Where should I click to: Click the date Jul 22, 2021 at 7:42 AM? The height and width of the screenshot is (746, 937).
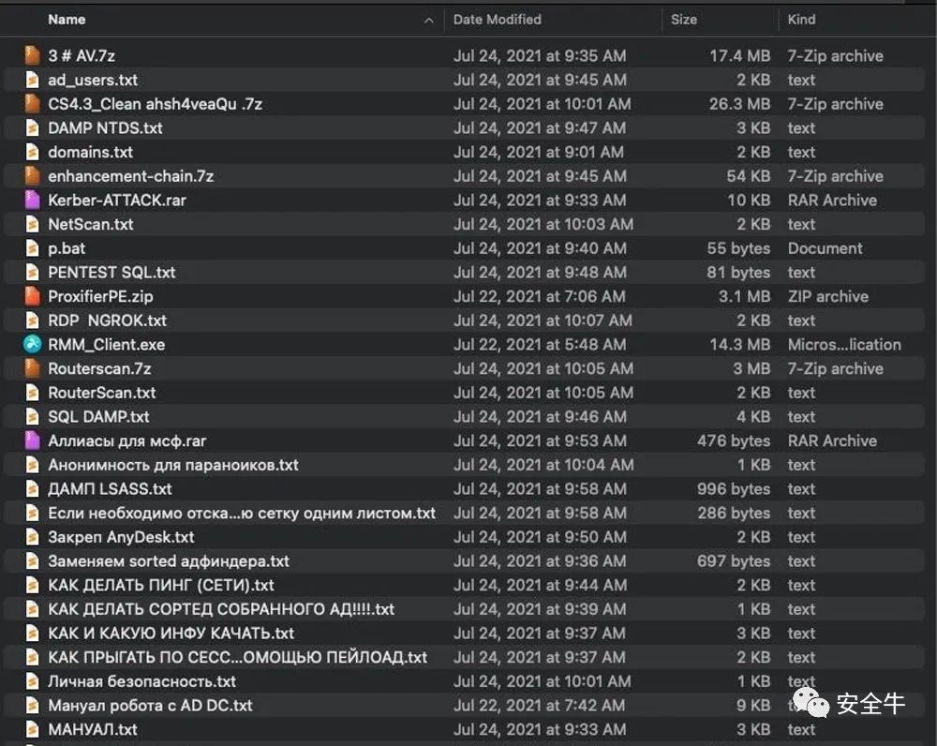click(x=539, y=706)
